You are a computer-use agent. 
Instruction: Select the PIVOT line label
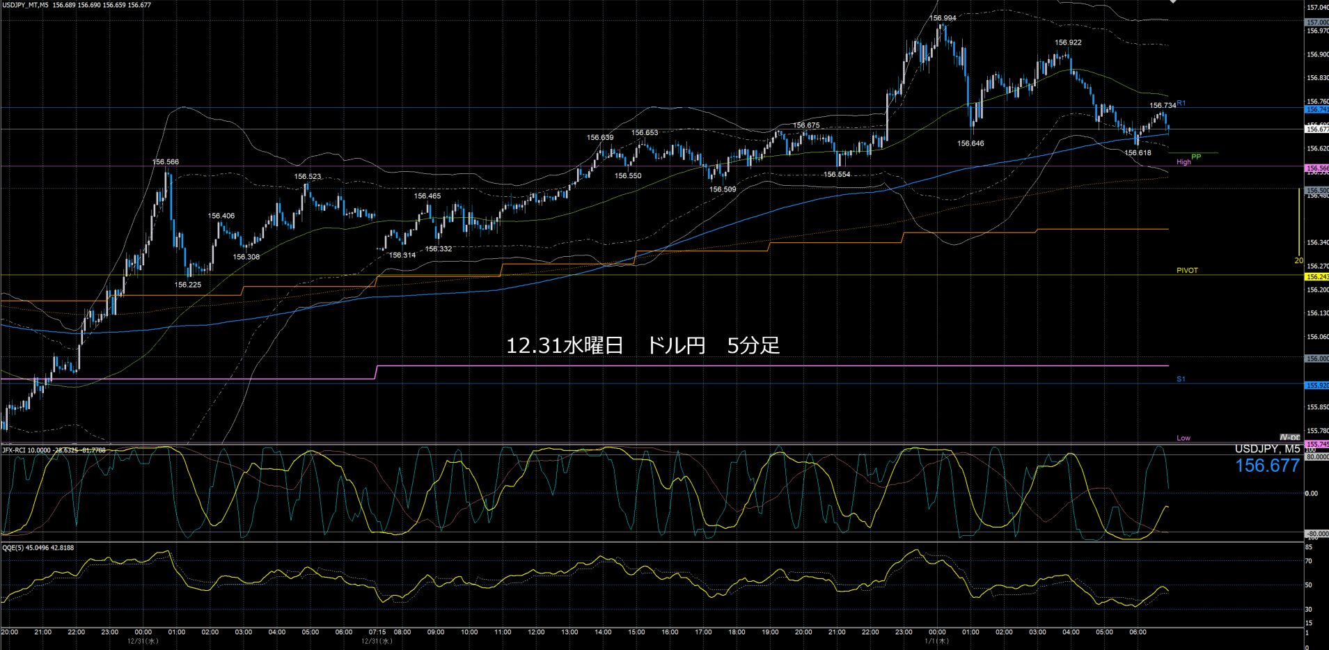(x=1187, y=271)
